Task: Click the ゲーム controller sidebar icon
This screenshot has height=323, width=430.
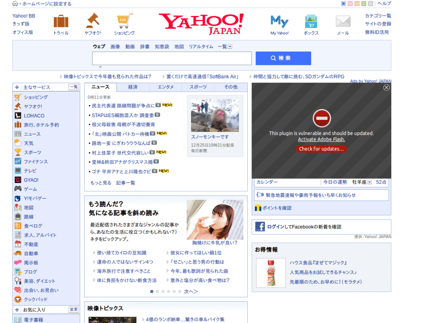Action: pos(18,189)
